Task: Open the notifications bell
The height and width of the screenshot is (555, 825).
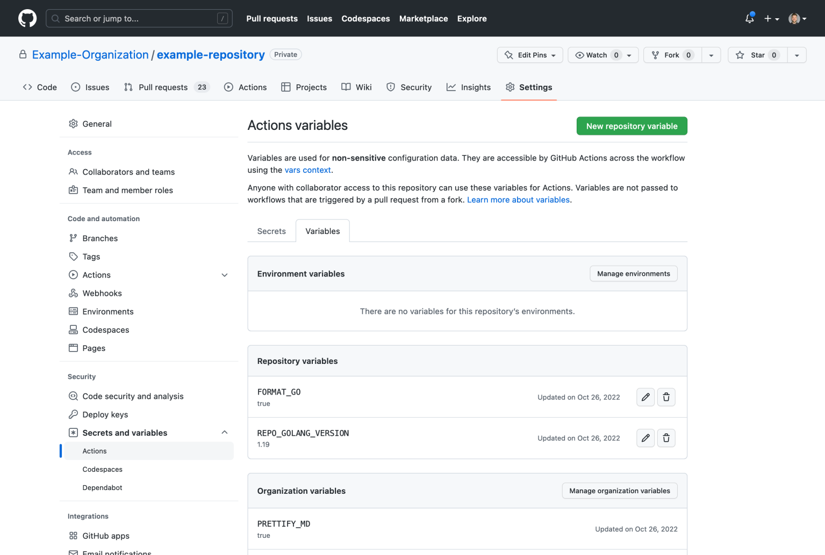Action: (749, 18)
